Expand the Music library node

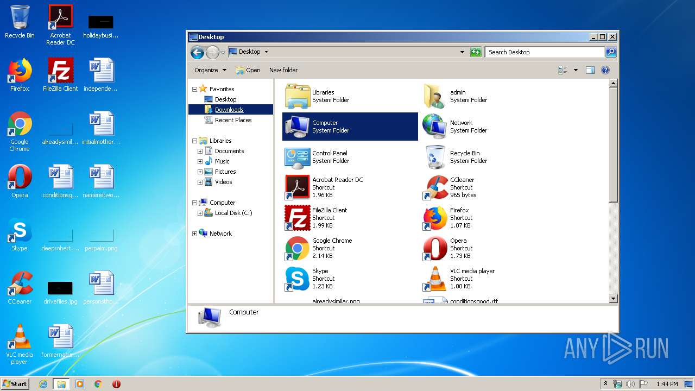point(200,161)
